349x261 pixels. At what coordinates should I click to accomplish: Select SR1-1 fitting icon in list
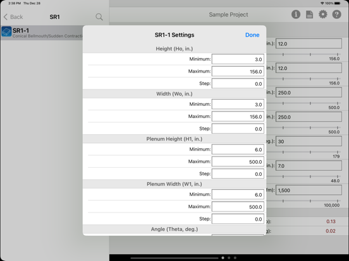coord(6,32)
